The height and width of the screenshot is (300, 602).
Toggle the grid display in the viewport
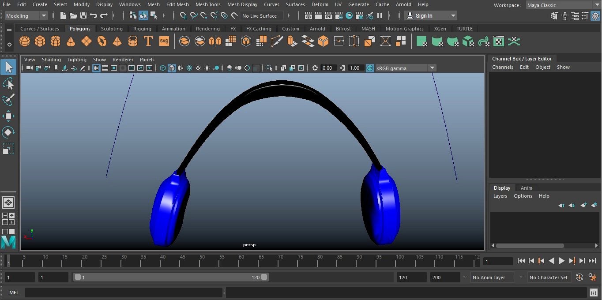[96, 68]
